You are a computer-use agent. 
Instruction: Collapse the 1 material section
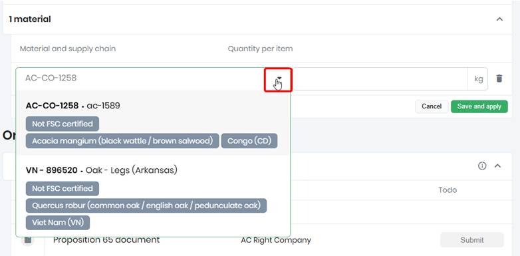pyautogui.click(x=499, y=19)
